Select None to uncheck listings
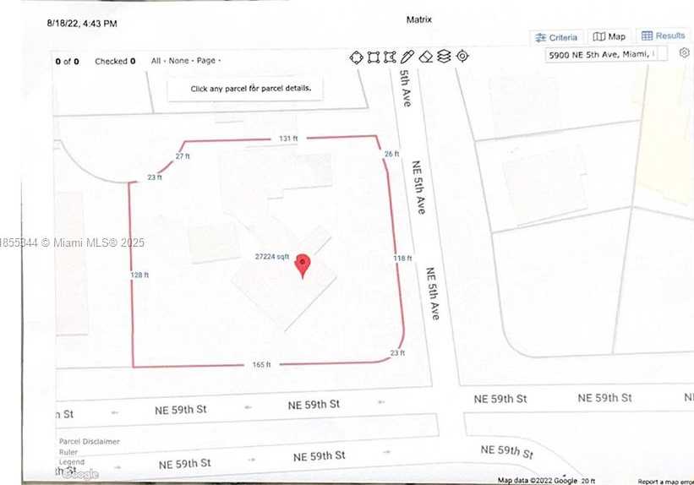 pos(178,61)
